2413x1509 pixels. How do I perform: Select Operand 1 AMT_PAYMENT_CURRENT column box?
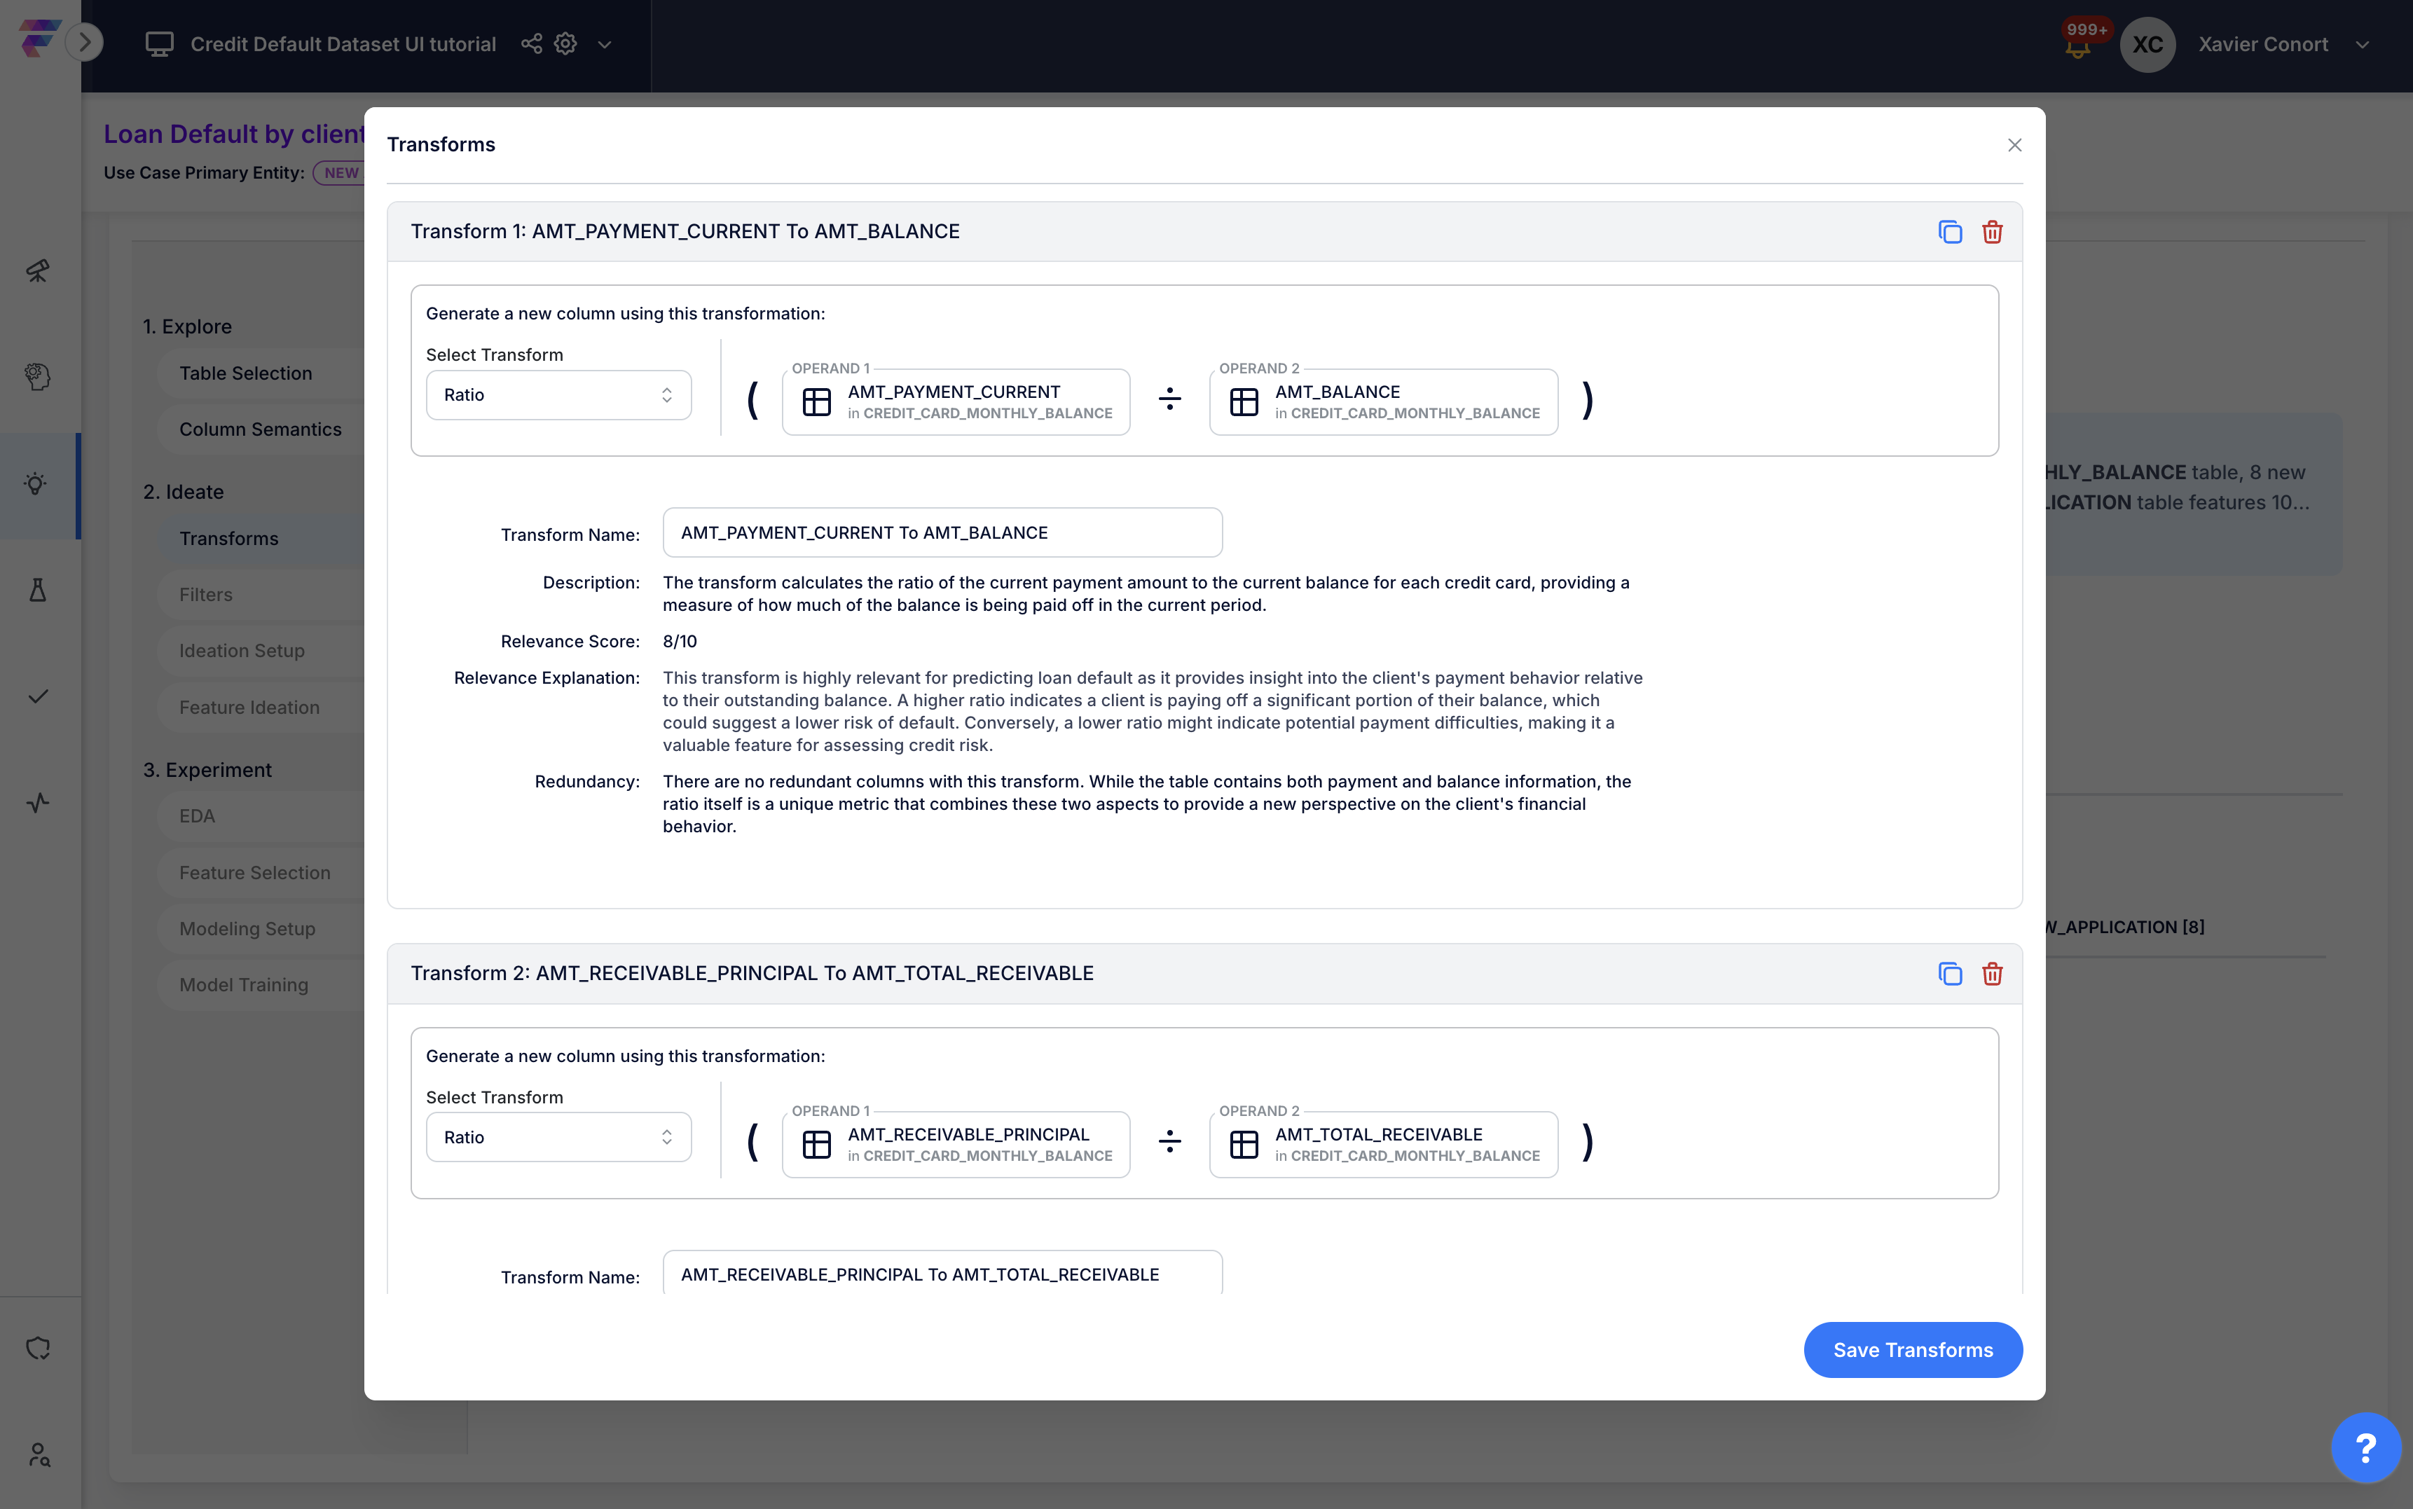[955, 402]
